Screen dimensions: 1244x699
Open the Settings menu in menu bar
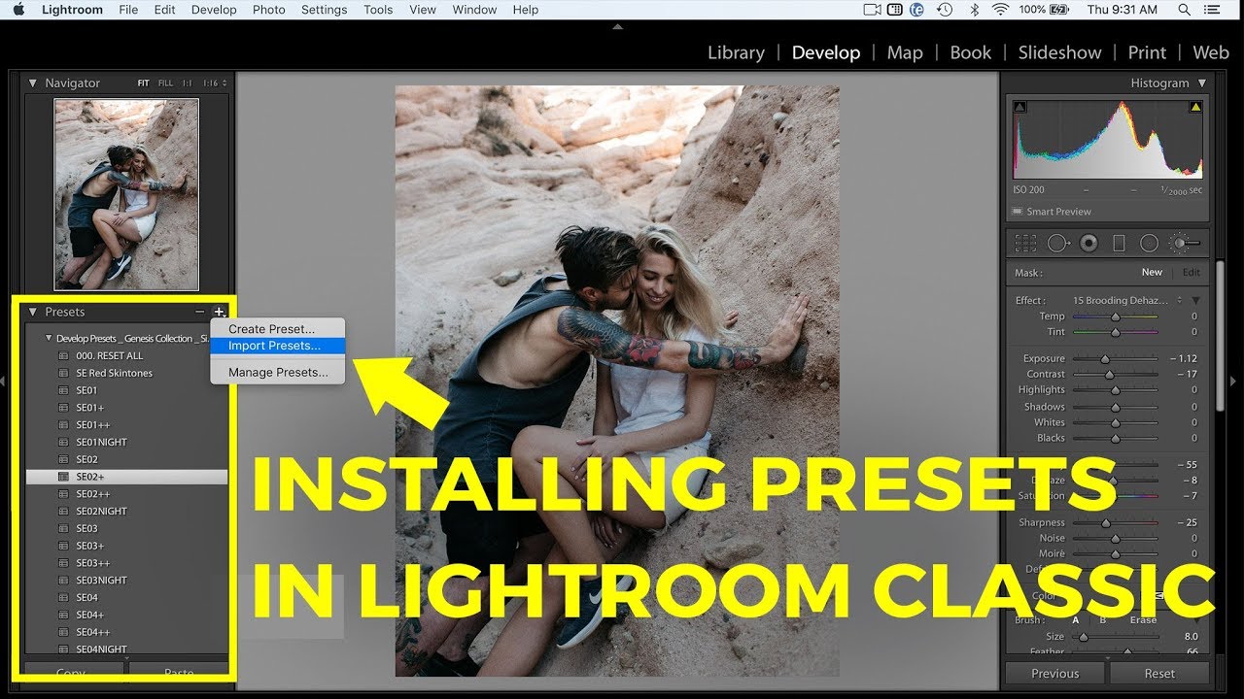[x=324, y=10]
